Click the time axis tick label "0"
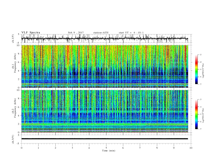This screenshot has width=215, height=166. click(x=21, y=148)
